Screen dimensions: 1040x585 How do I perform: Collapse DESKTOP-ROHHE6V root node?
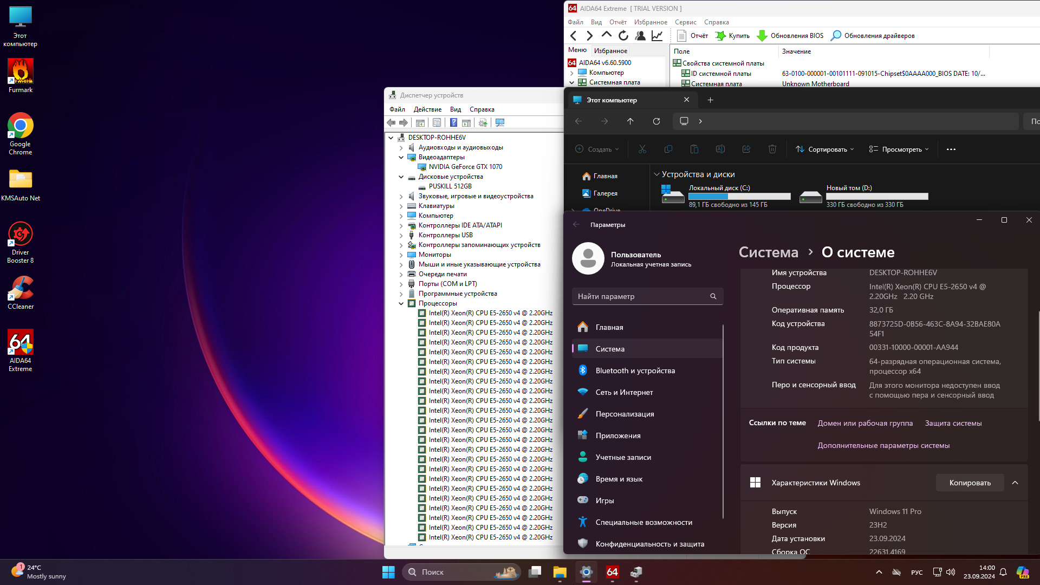(391, 138)
